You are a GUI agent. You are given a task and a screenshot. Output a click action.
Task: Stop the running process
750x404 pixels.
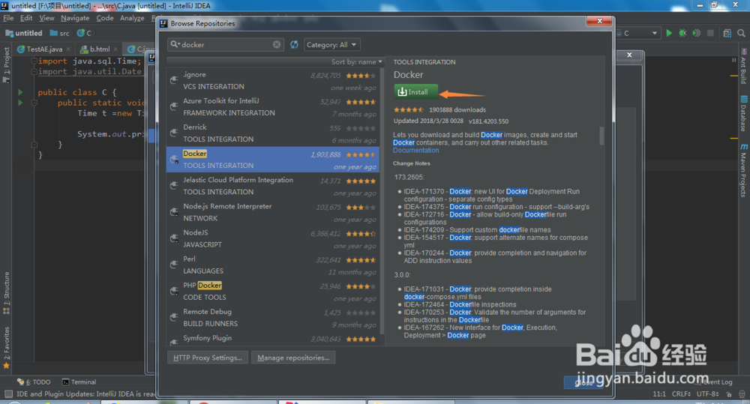point(711,33)
